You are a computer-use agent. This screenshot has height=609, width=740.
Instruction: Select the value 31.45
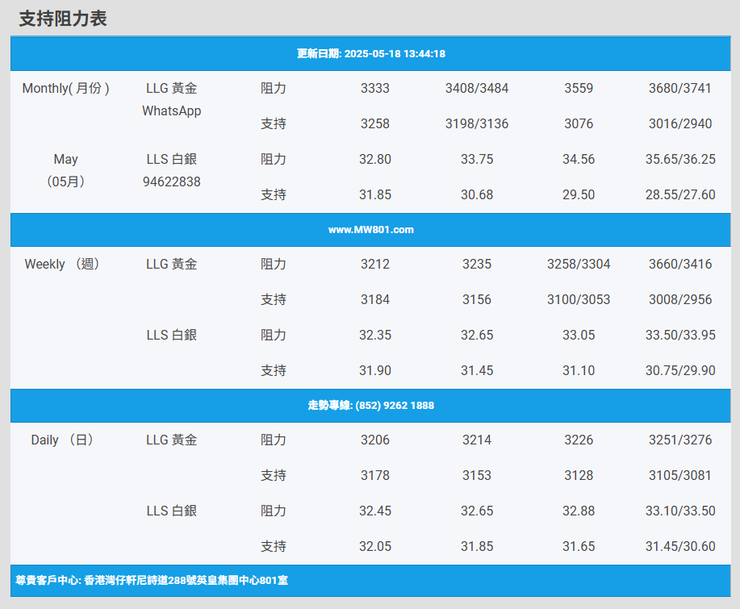click(477, 371)
